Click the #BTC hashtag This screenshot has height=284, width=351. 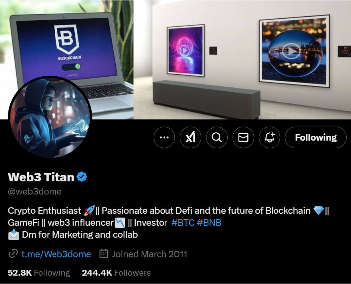click(183, 222)
